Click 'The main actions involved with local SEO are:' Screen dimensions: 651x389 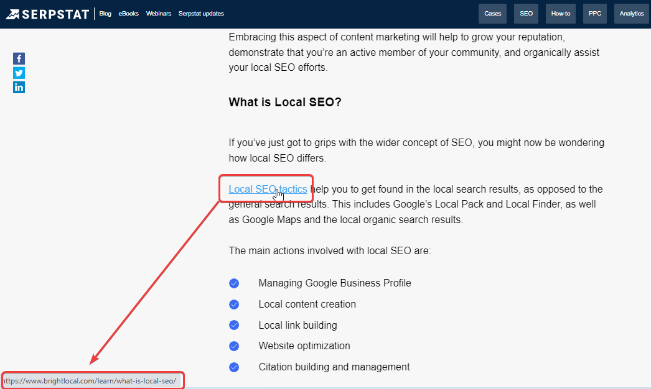coord(330,251)
